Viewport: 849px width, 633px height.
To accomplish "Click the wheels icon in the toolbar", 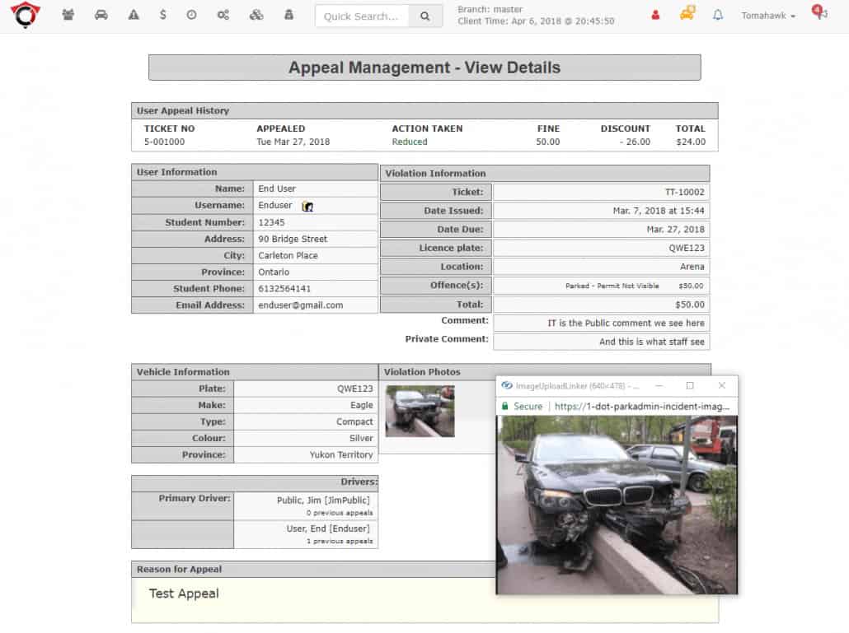I will (256, 16).
